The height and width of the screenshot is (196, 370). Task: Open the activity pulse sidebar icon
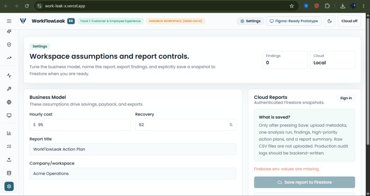[x=9, y=75]
